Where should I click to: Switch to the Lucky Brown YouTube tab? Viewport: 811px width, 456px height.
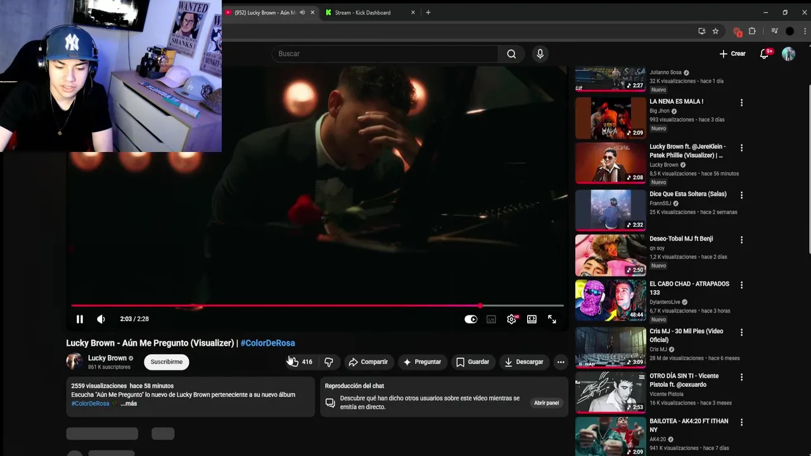pos(265,13)
